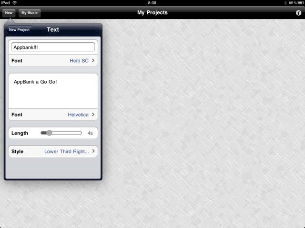This screenshot has height=228, width=305.
Task: Tap the 8:38 clock in status bar
Action: coord(152,3)
